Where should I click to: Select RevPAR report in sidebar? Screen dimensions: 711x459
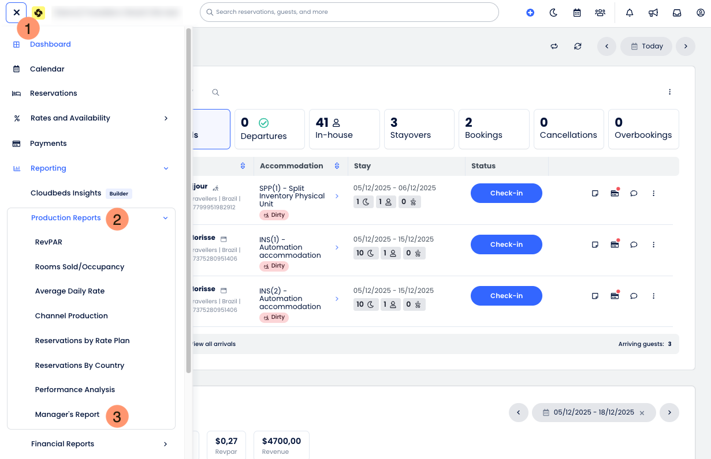[x=49, y=242]
